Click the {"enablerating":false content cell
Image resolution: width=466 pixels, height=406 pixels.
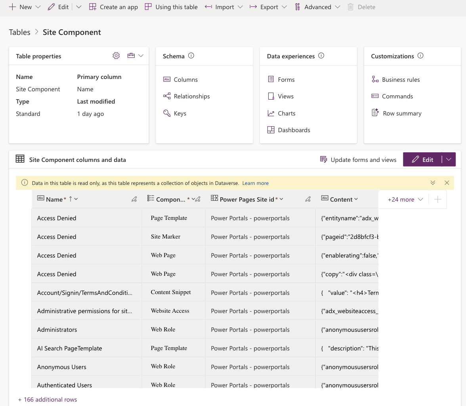(x=347, y=256)
